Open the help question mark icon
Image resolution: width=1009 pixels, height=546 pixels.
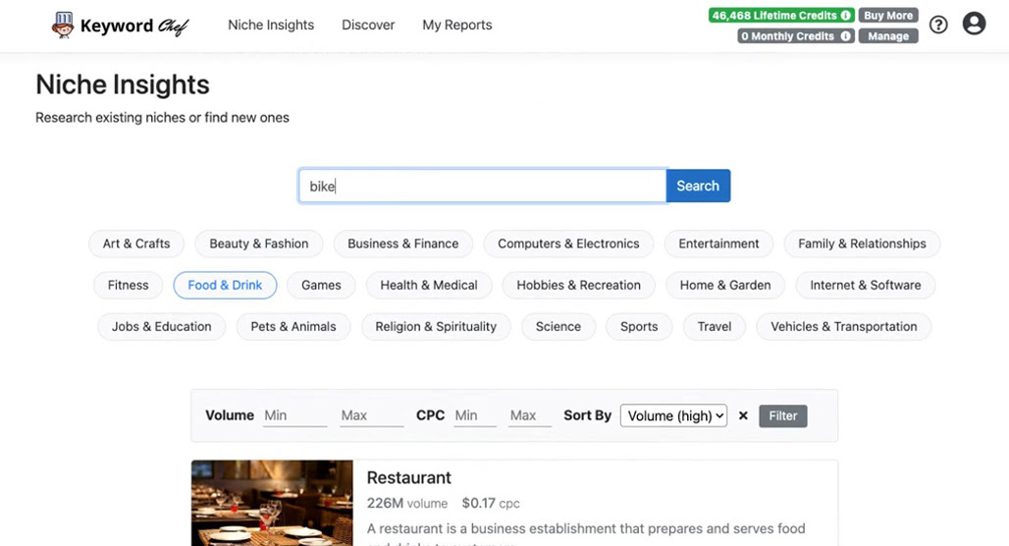(x=938, y=25)
